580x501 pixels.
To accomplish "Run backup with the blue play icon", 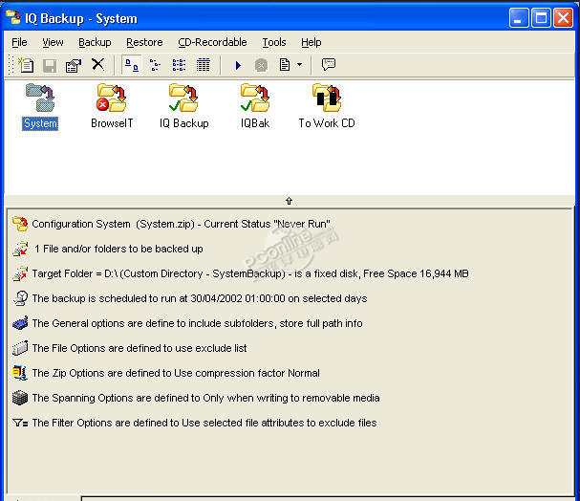I will pos(238,65).
